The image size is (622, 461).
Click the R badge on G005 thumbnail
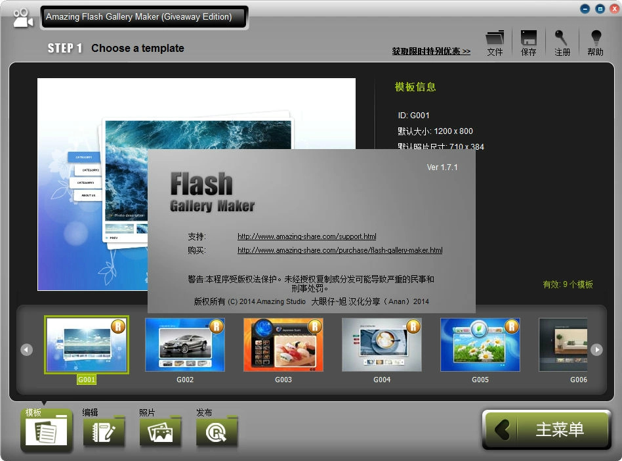click(512, 326)
